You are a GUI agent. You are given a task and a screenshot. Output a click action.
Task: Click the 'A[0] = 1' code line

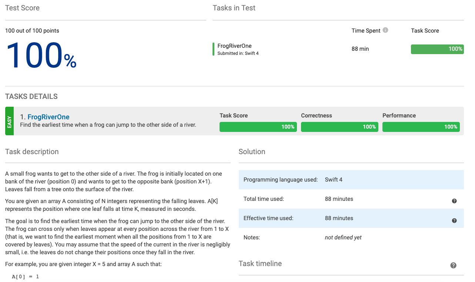25,277
